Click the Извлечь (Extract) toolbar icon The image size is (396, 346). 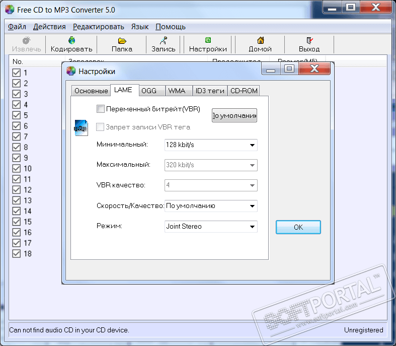pos(26,40)
